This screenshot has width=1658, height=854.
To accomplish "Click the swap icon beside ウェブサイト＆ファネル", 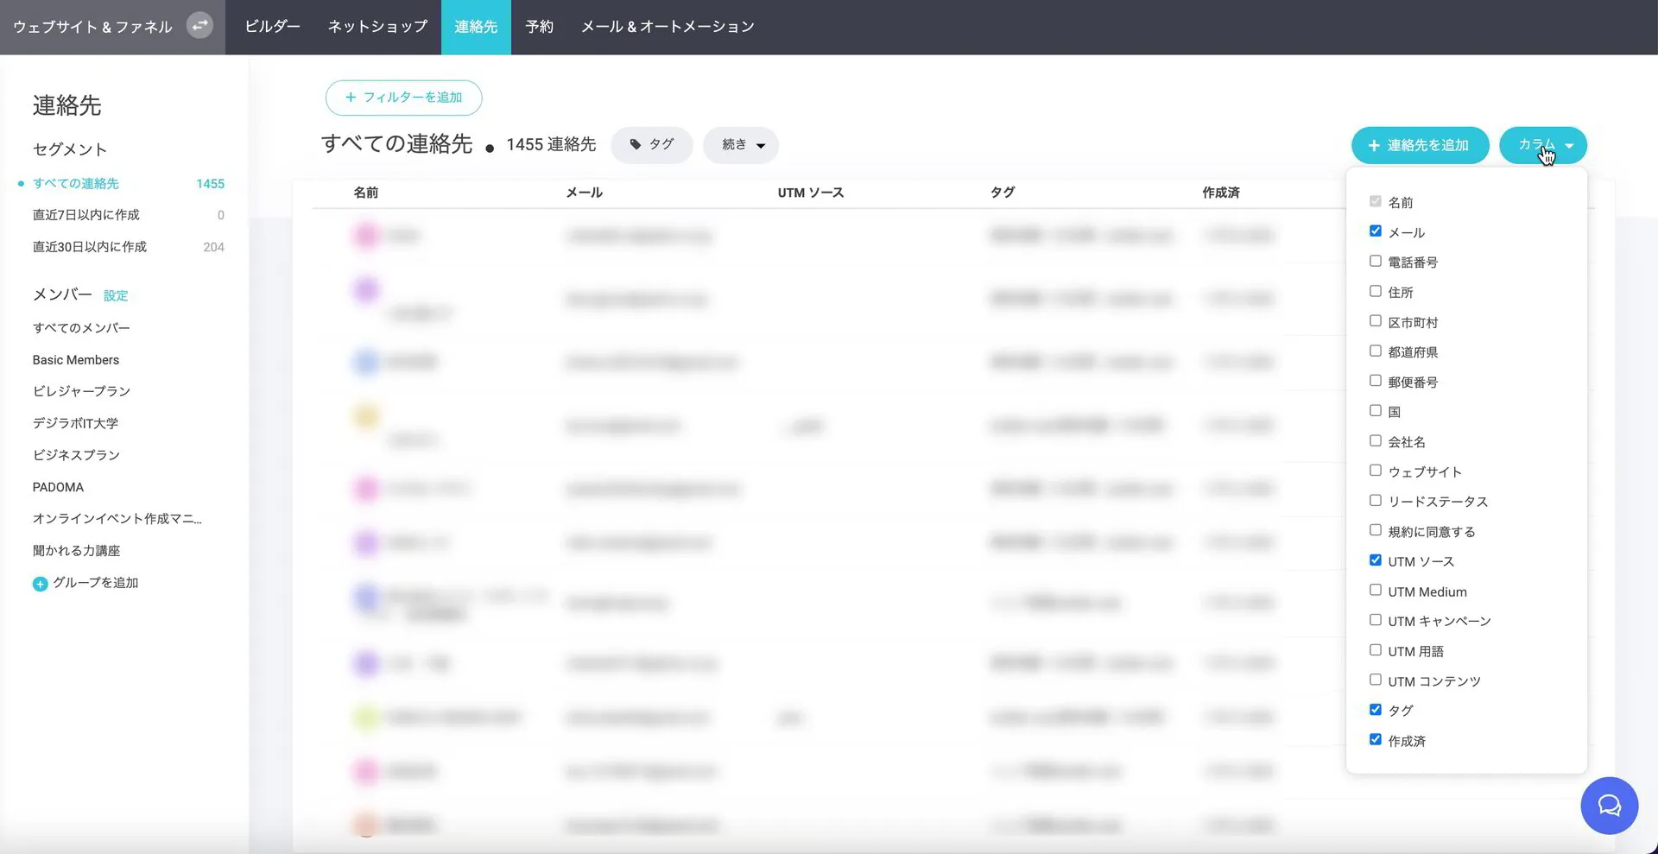I will 199,26.
